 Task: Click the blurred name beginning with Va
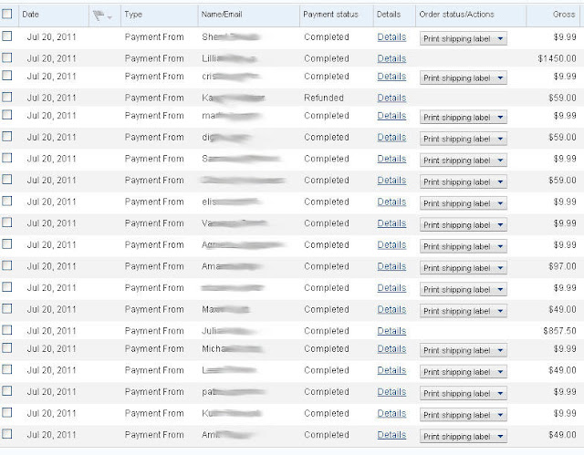tap(234, 223)
